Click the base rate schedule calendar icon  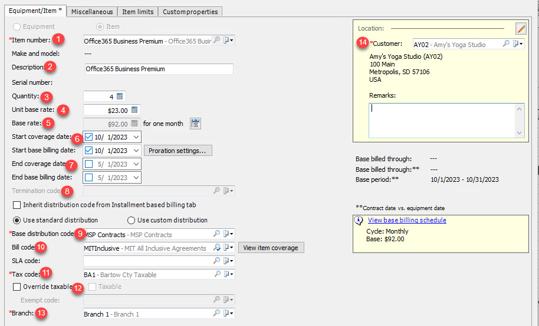(195, 124)
